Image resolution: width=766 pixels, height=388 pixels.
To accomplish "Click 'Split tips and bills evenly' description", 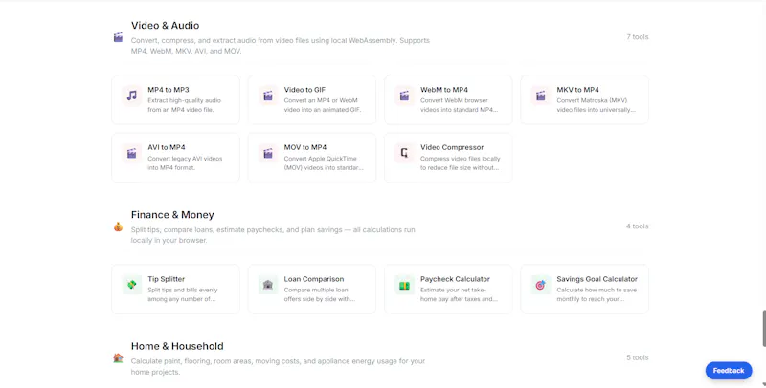I will point(183,294).
